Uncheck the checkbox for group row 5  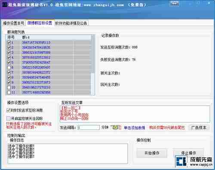point(9,63)
